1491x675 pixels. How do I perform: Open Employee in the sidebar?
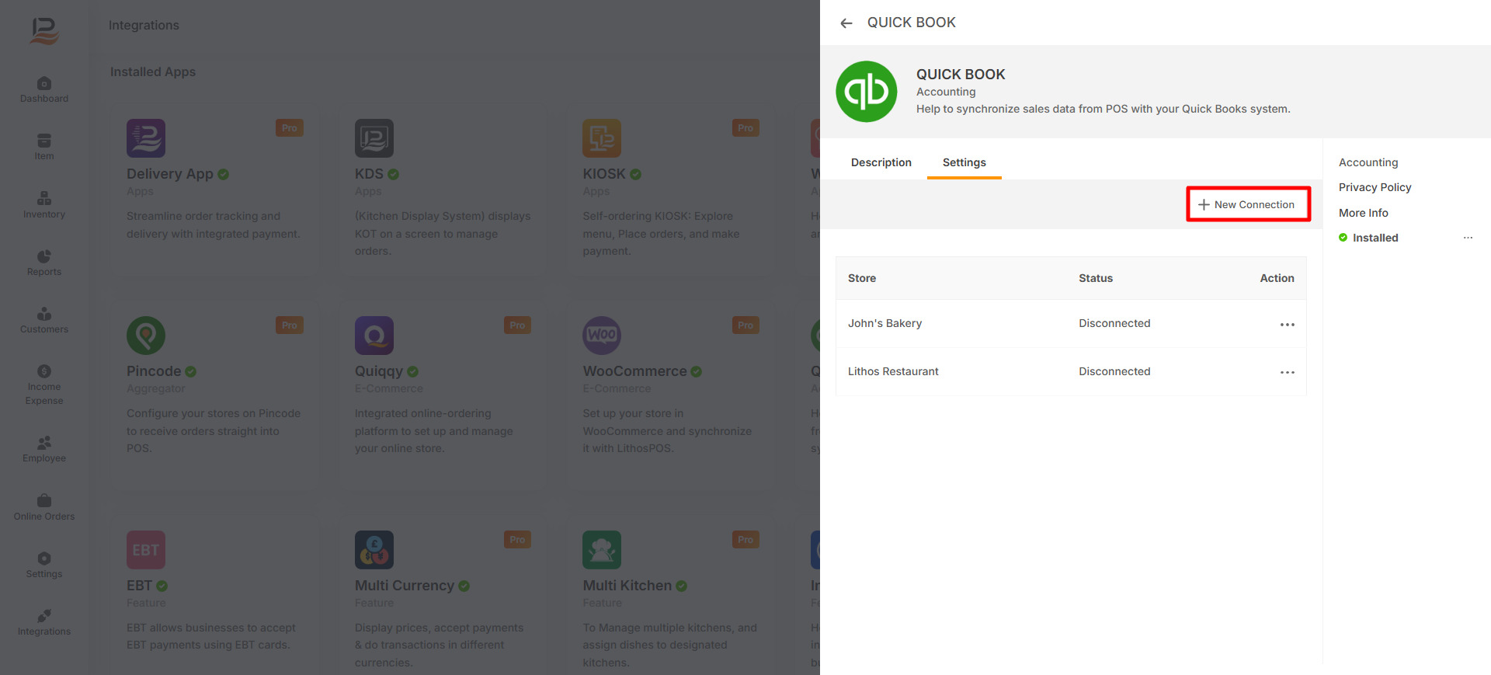[x=44, y=449]
